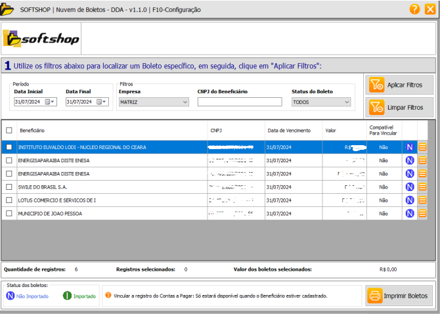
Task: Click the green Importado legend icon
Action: click(x=67, y=296)
